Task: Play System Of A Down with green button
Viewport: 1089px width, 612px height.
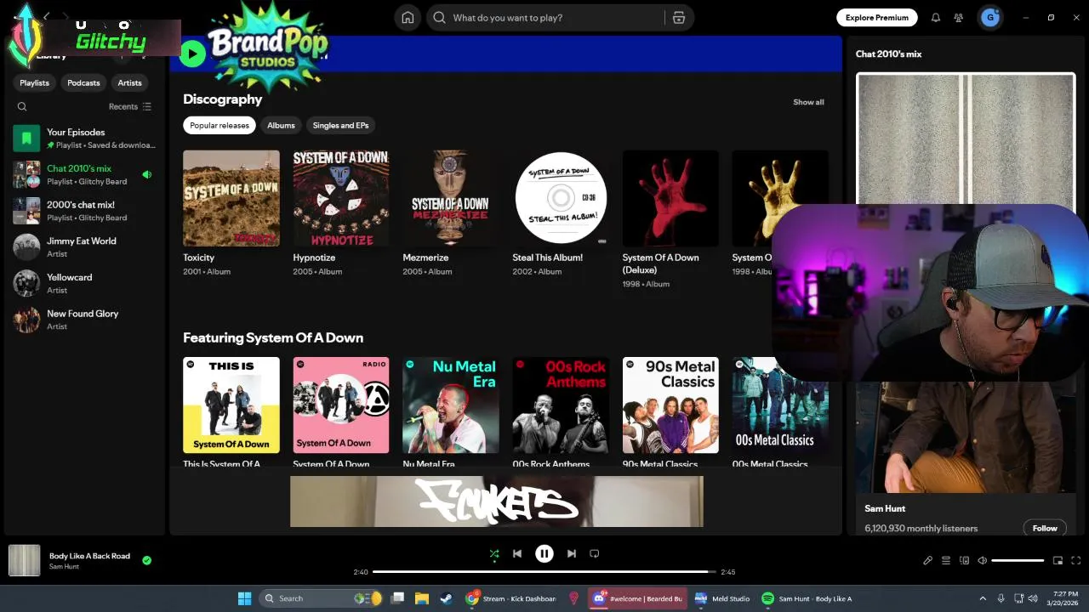Action: (192, 54)
